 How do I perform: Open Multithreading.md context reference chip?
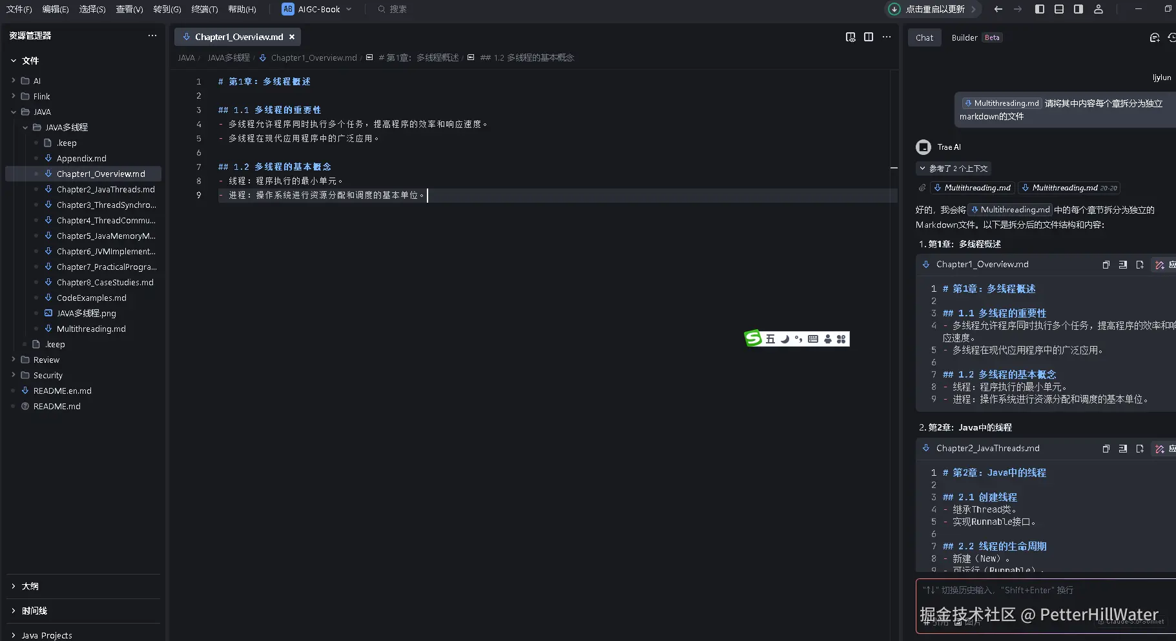[973, 188]
